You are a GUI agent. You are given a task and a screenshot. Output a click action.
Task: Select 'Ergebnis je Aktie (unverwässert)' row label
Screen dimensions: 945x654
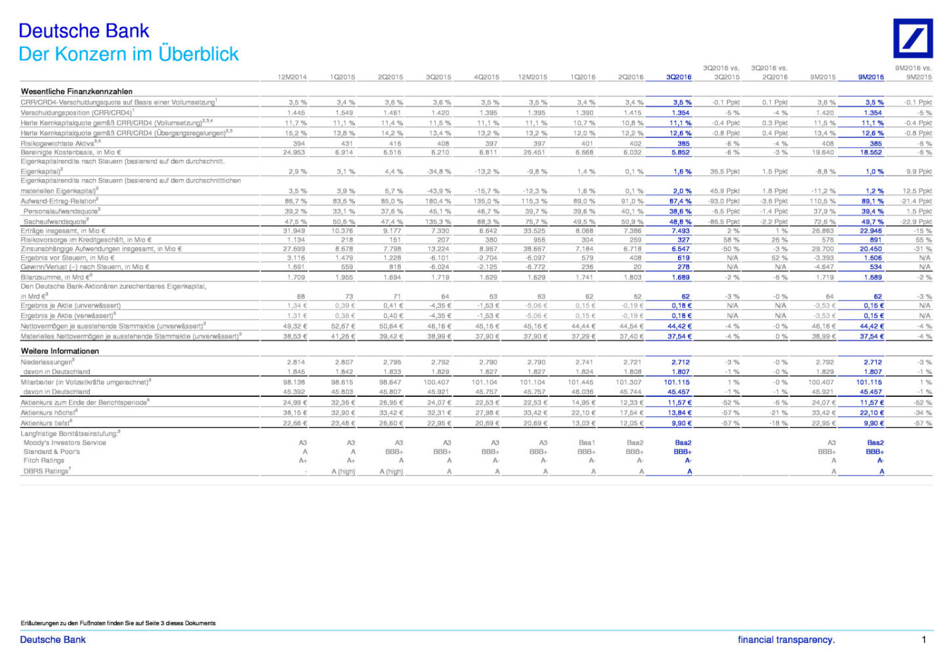(x=71, y=306)
